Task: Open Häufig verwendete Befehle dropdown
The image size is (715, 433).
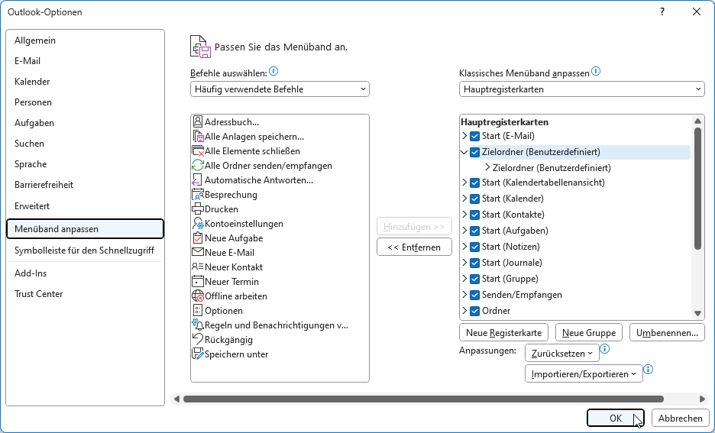Action: point(280,89)
